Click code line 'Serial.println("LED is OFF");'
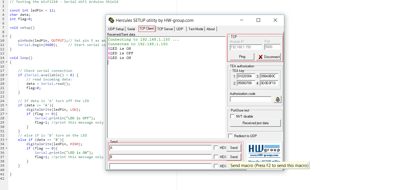The image size is (410, 190). 65,118
